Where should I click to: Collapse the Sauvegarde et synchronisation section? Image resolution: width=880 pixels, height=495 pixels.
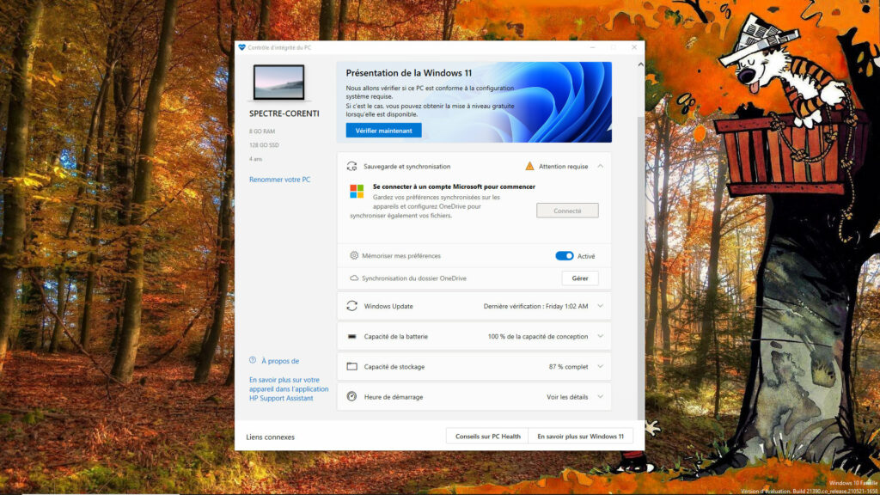(601, 166)
